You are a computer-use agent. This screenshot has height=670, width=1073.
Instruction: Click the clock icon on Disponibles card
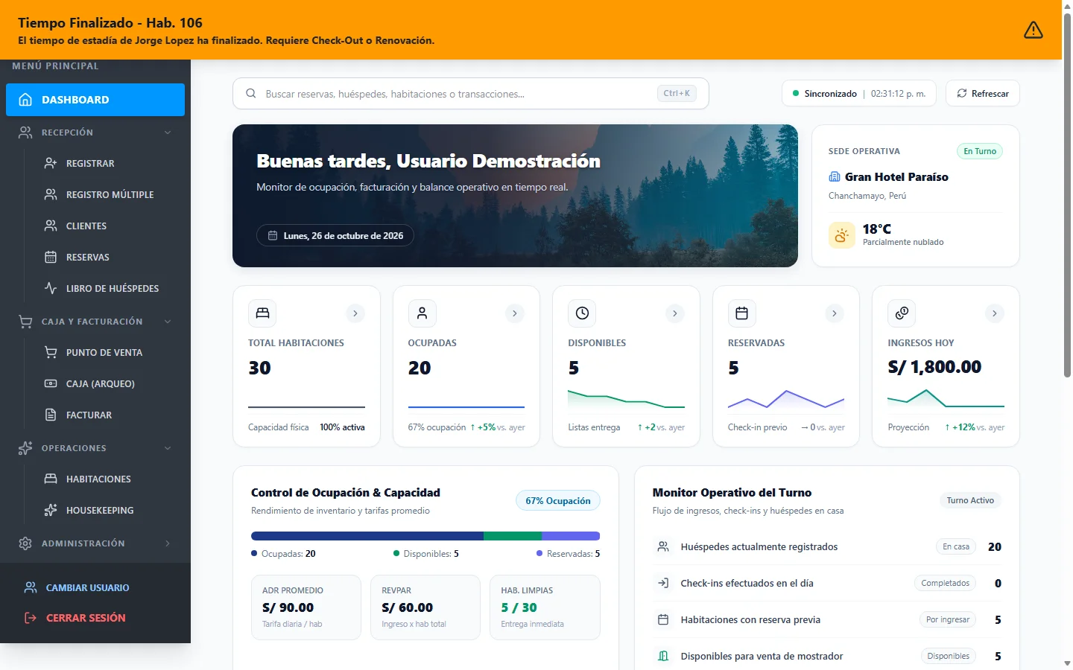pos(582,313)
